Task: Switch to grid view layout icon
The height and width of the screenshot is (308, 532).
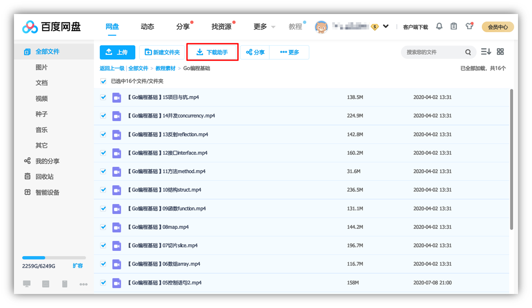Action: tap(500, 51)
